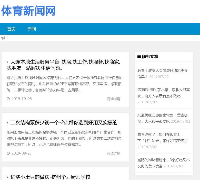Click the date text 2019-10-05
200x180 pixels.
pyautogui.click(x=22, y=99)
